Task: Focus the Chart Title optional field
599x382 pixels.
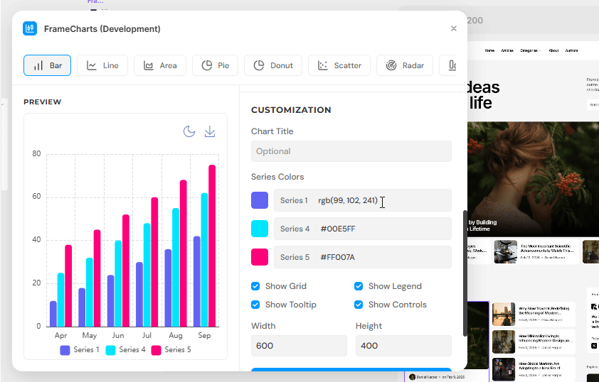Action: coord(351,151)
